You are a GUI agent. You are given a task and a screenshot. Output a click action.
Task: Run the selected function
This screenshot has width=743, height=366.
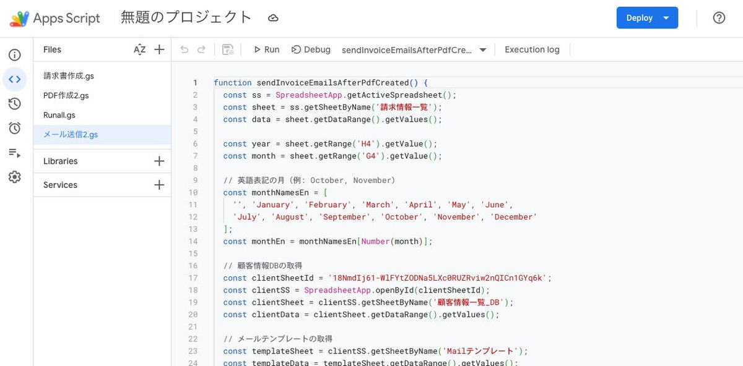266,50
